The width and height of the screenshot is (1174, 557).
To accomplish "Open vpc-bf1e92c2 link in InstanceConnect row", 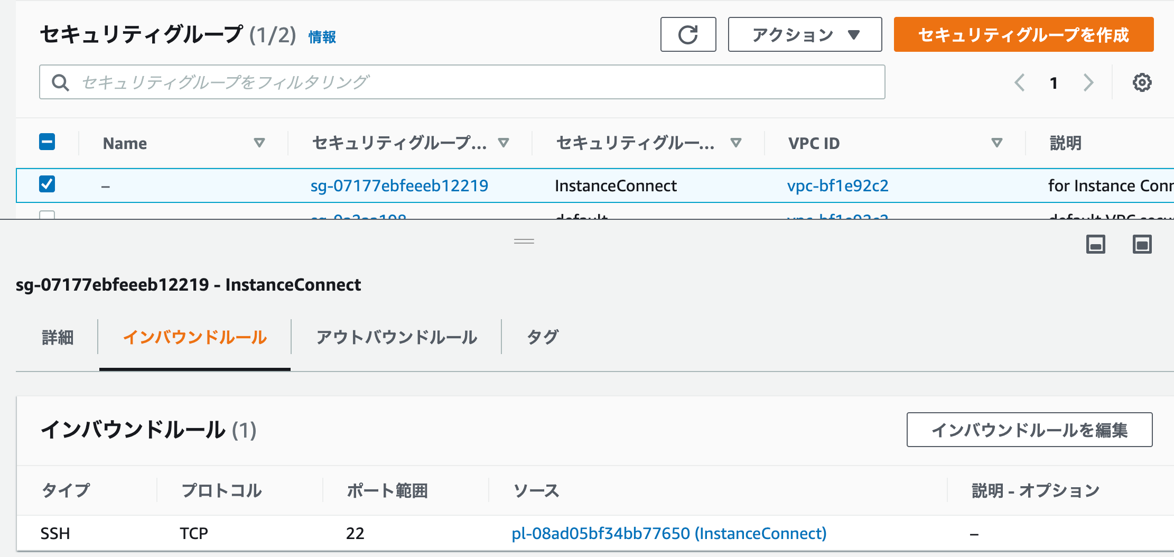I will click(x=837, y=185).
